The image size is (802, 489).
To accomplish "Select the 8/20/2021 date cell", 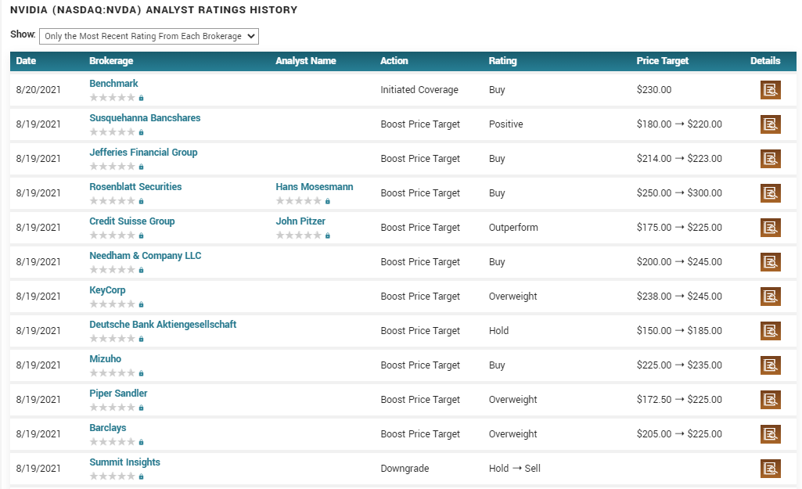I will 38,90.
